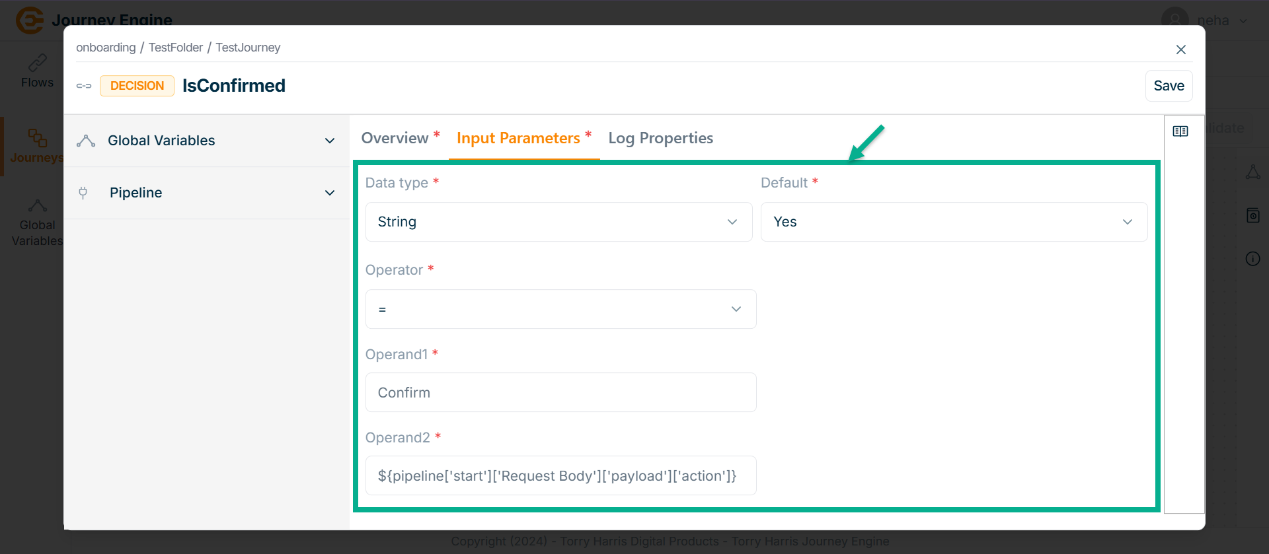Screen dimensions: 1269x554
Task: Click the Operand2 input field
Action: (x=560, y=475)
